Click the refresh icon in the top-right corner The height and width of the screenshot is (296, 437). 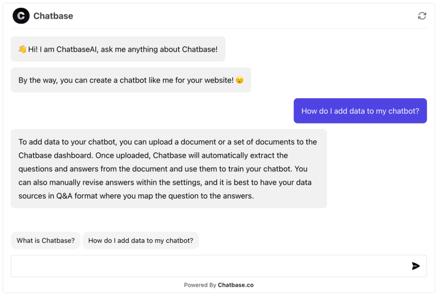422,15
